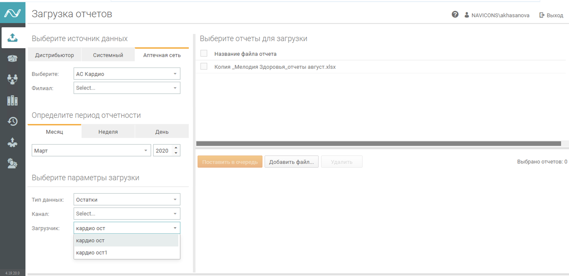
Task: Open the user settings gear sidebar icon
Action: coord(12,163)
